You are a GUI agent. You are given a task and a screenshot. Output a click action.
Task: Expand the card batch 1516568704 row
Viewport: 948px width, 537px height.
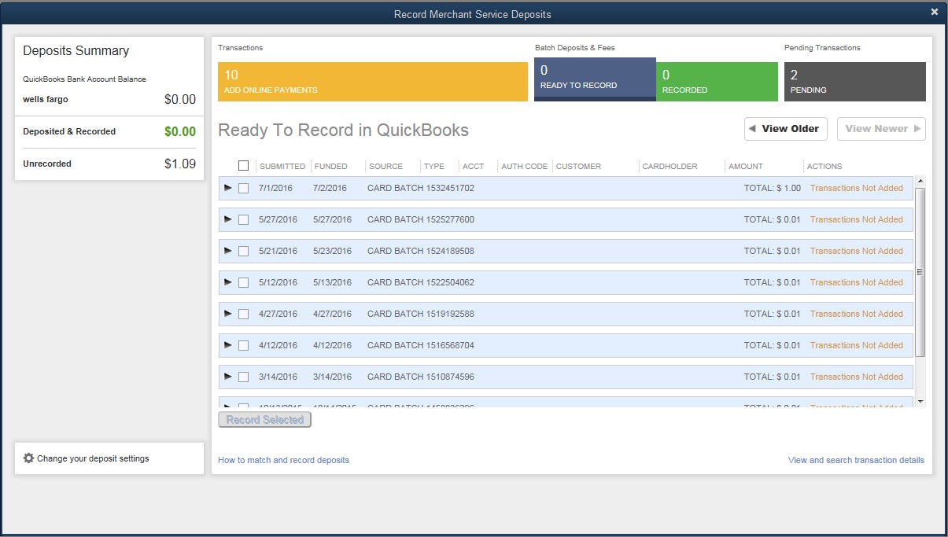point(228,345)
